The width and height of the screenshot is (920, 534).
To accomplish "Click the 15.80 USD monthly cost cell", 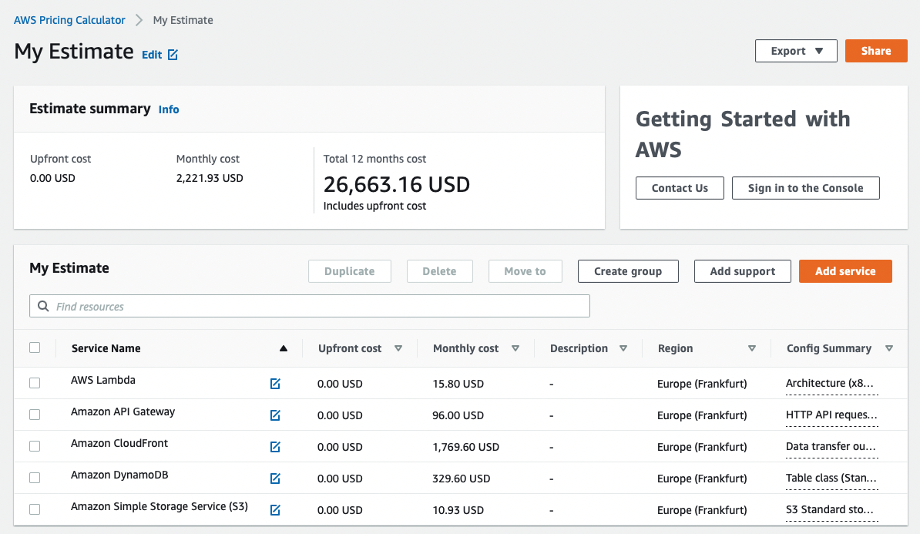I will pos(458,384).
